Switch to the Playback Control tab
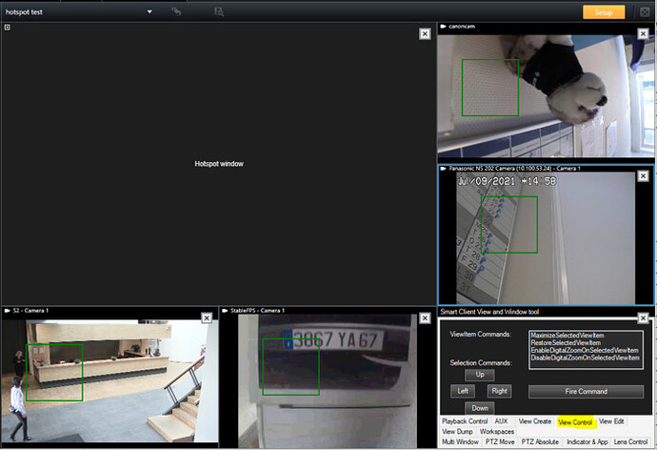This screenshot has width=657, height=450. pos(465,421)
